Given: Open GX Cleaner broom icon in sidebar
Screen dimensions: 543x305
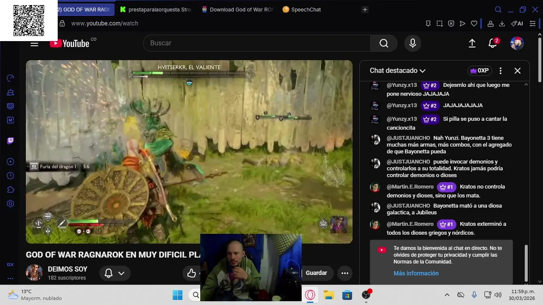Looking at the screenshot, I should point(11,92).
